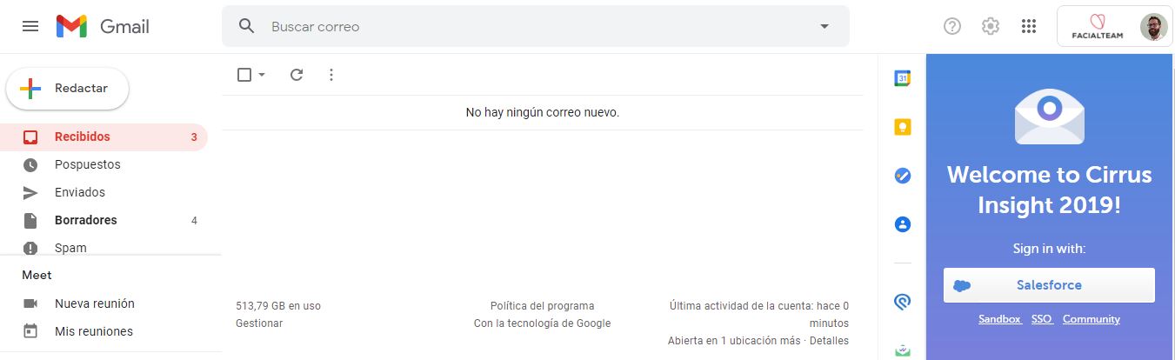This screenshot has height=360, width=1175.
Task: Show advanced search options arrow
Action: pos(825,26)
